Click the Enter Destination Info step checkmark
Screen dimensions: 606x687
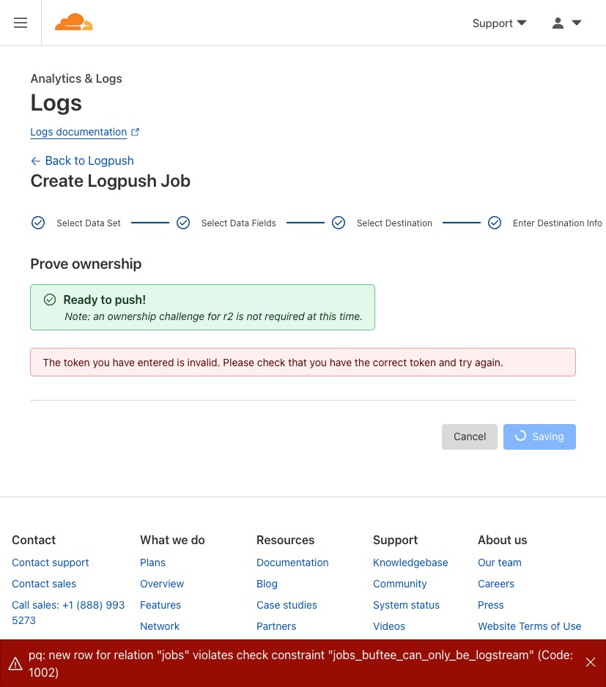(495, 223)
